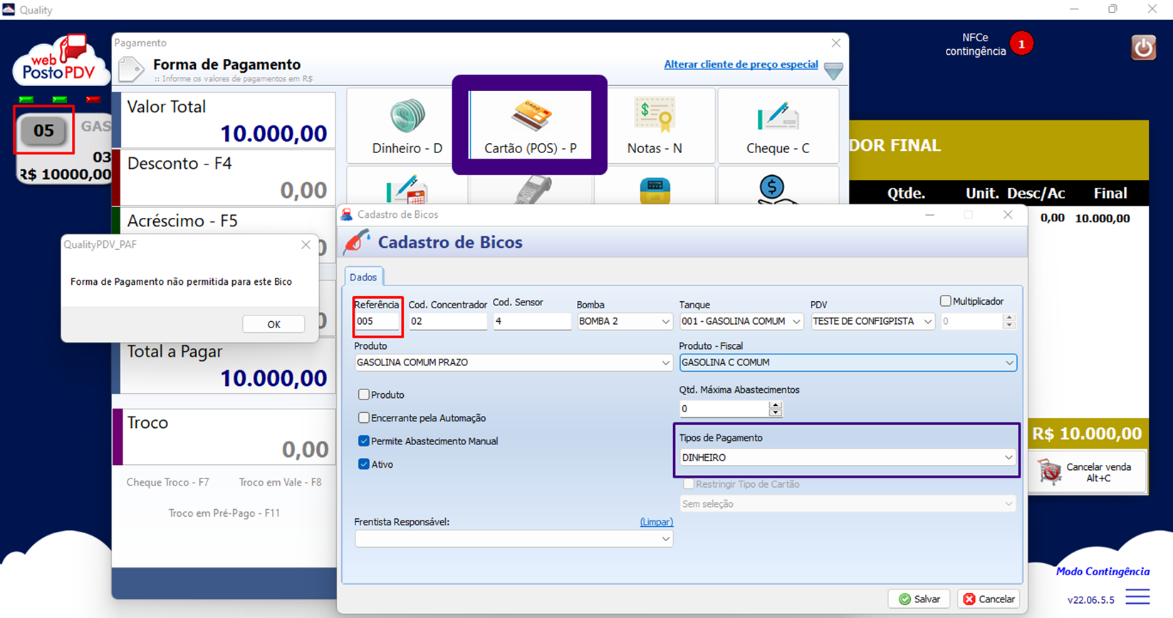
Task: Open the Produto combo box
Action: (x=513, y=362)
